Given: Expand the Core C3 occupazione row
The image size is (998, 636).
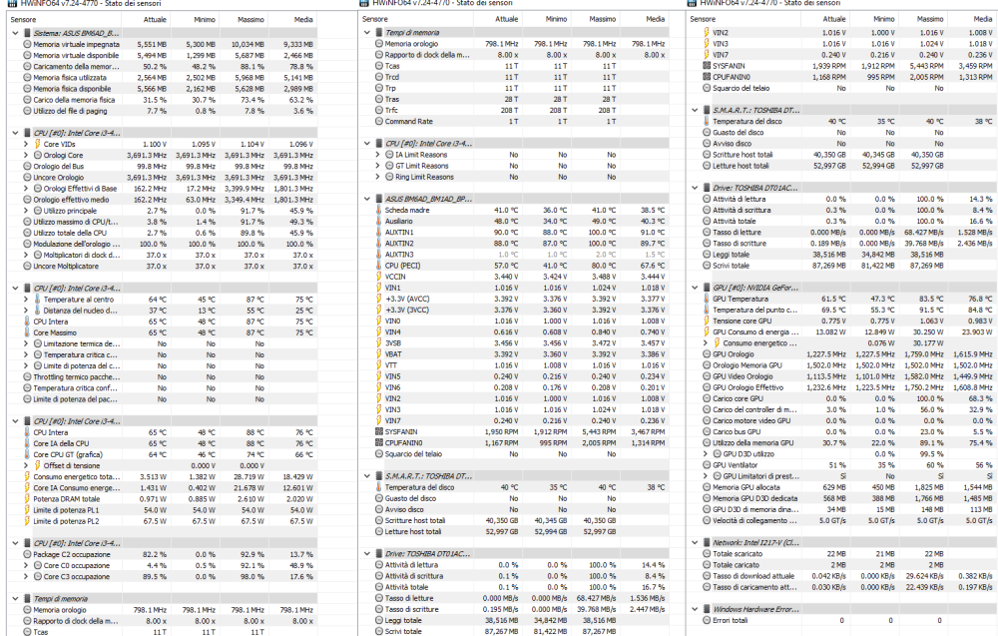Looking at the screenshot, I should [26, 577].
